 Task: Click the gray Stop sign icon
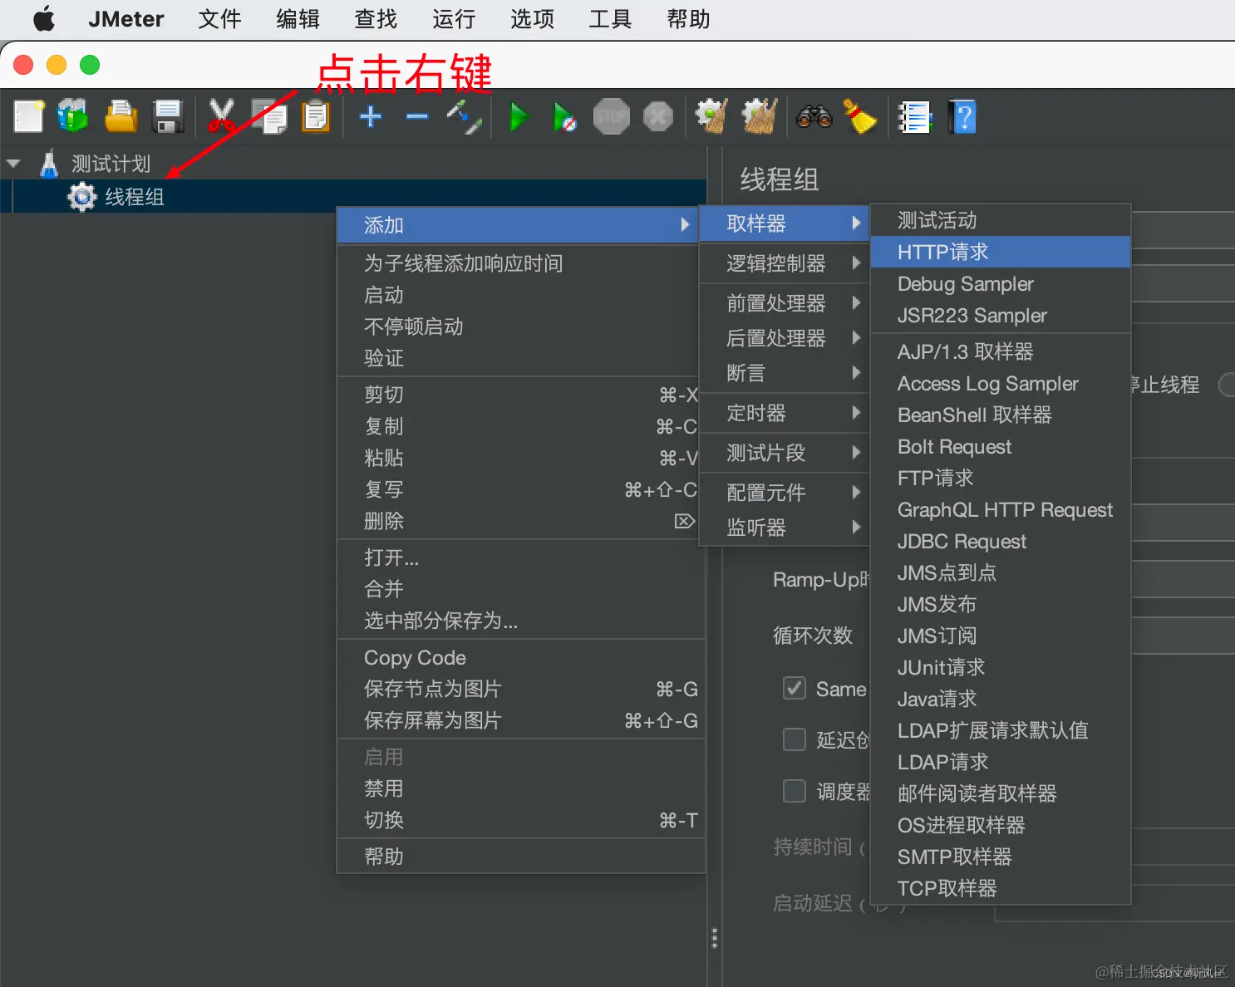pyautogui.click(x=611, y=117)
